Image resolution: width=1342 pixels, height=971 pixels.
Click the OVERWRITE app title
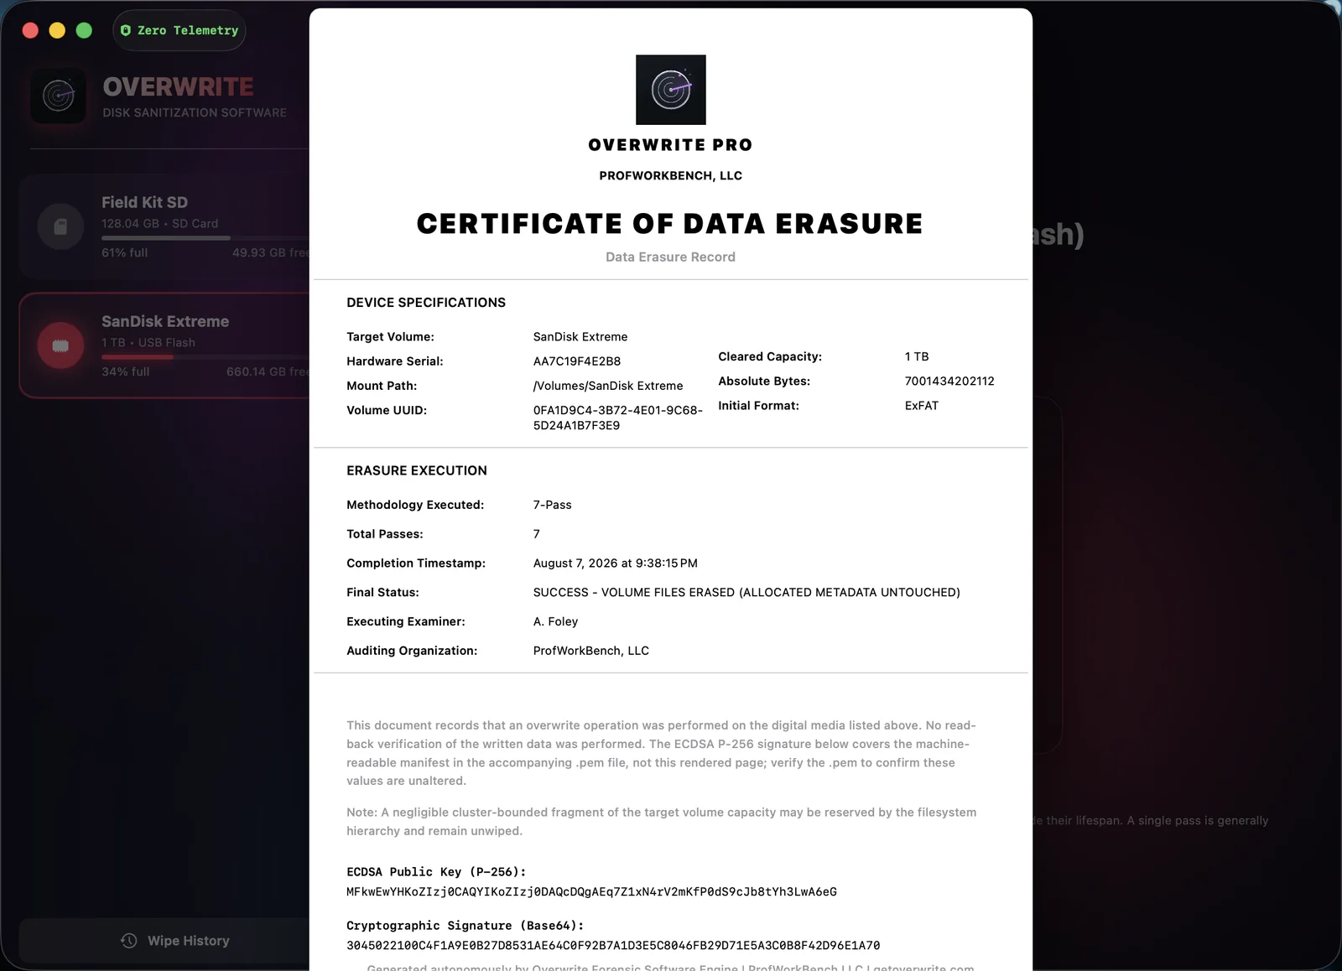[x=178, y=87]
